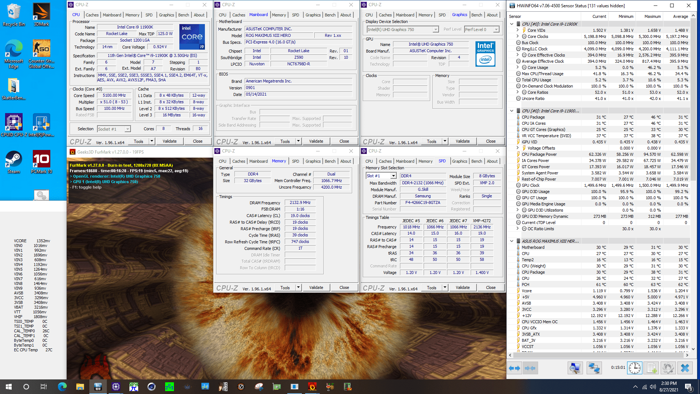The width and height of the screenshot is (700, 394).
Task: Open Counter-Strike Global Offensive desktop icon
Action: pos(41,54)
